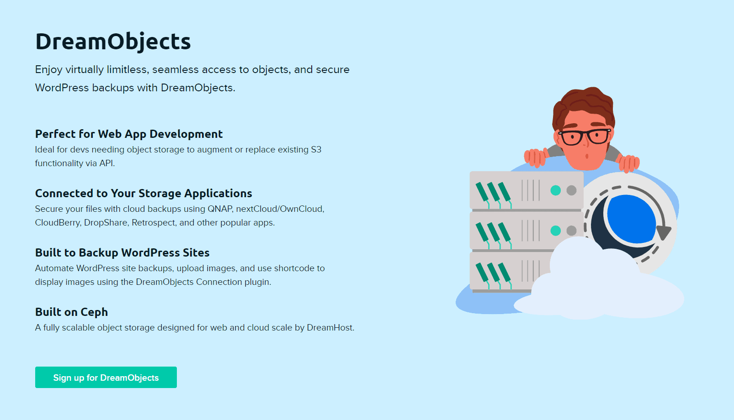Select the Perfect for Web App Development heading

pos(129,134)
